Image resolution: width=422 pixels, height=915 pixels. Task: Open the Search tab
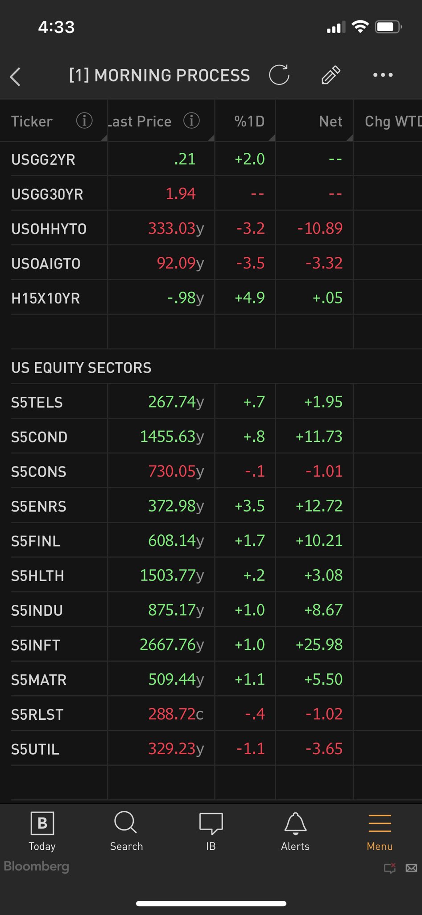[126, 831]
